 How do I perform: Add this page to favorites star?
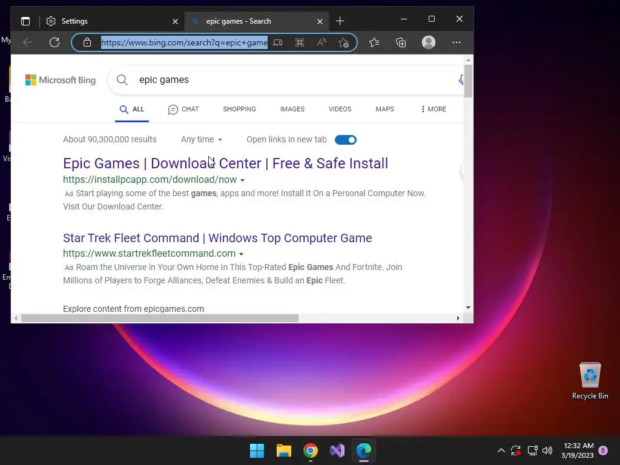344,42
